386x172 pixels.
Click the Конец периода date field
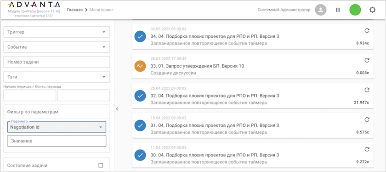(x=84, y=95)
